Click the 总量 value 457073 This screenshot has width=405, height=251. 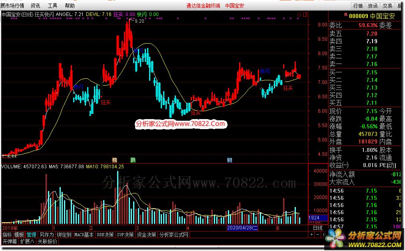point(368,134)
